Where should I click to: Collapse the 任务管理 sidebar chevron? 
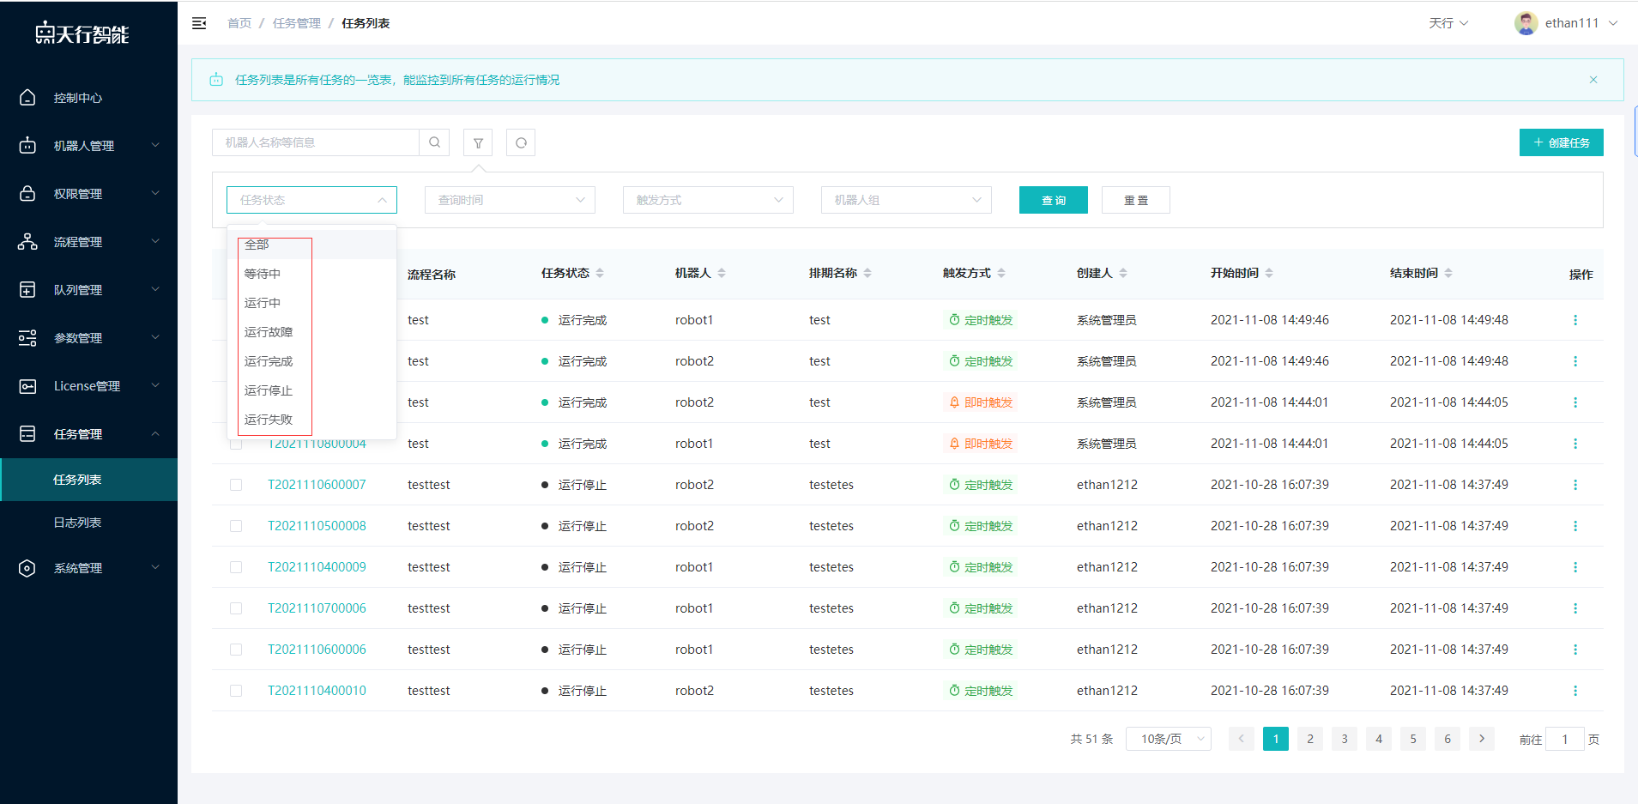[155, 433]
